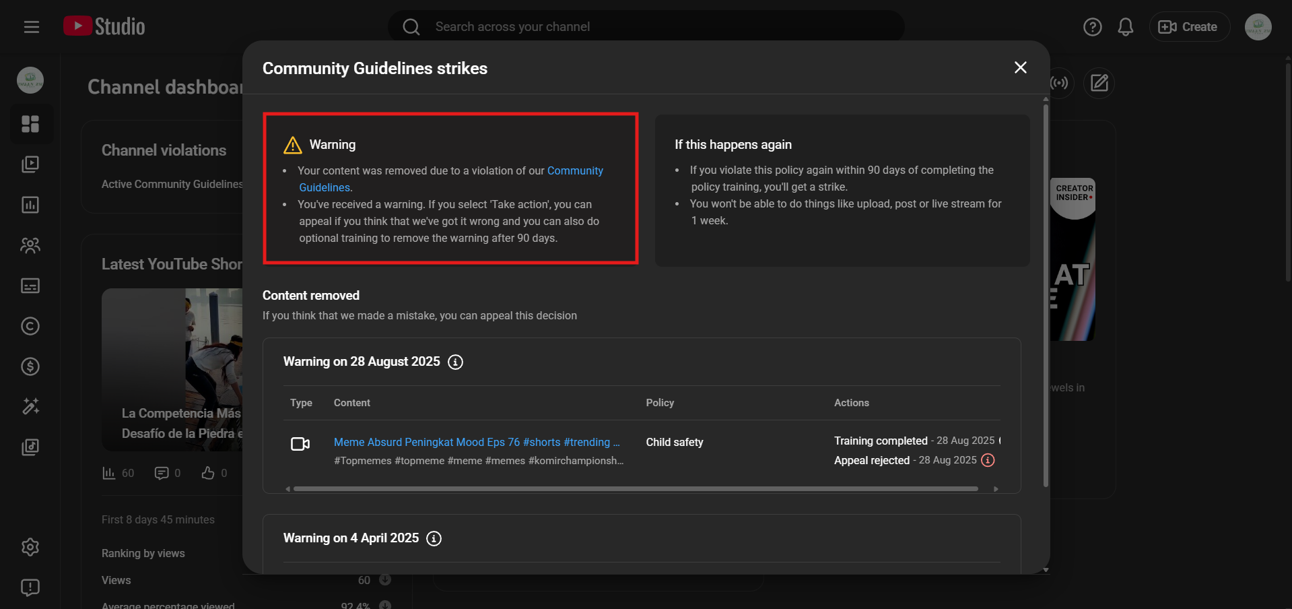Show info for Warning on 28 August 2025
The width and height of the screenshot is (1292, 609).
pos(455,362)
